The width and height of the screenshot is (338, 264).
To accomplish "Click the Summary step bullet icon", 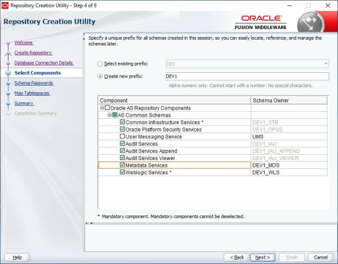I will [8, 103].
